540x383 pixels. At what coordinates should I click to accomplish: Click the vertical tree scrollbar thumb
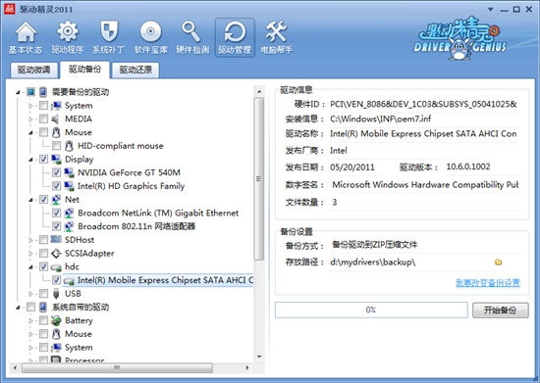[259, 178]
